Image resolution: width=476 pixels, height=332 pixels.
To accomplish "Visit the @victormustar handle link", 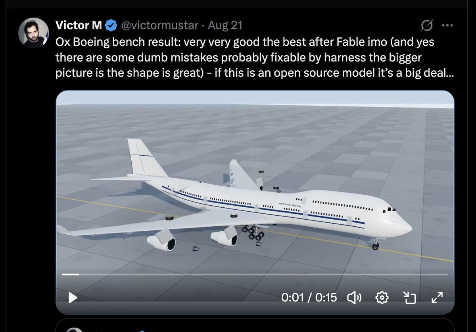I will point(159,25).
